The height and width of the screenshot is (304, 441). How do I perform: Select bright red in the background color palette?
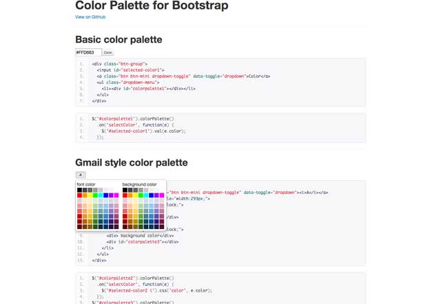[x=125, y=195]
